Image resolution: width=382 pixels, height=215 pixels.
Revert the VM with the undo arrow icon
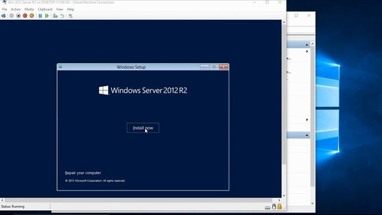(62, 16)
